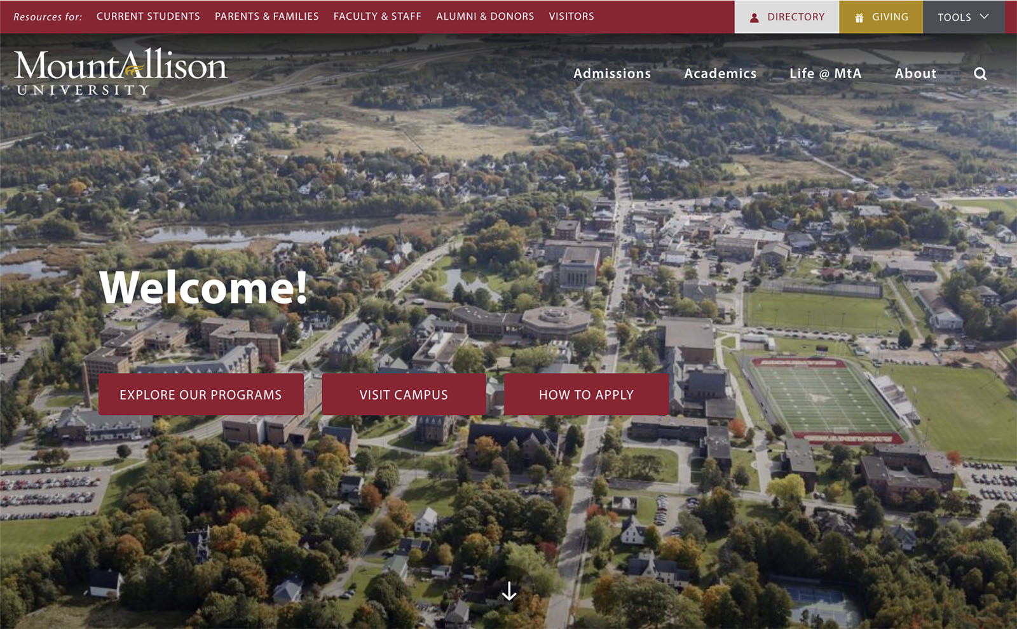This screenshot has width=1017, height=629.
Task: Click the Mount Allison University logo
Action: 121,72
